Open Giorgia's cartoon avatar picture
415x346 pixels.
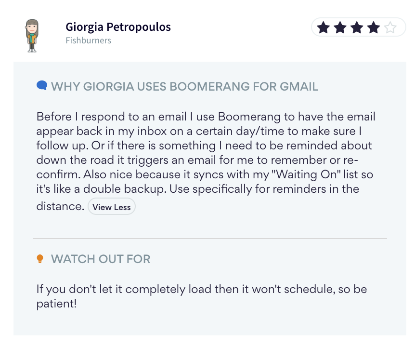pyautogui.click(x=32, y=36)
